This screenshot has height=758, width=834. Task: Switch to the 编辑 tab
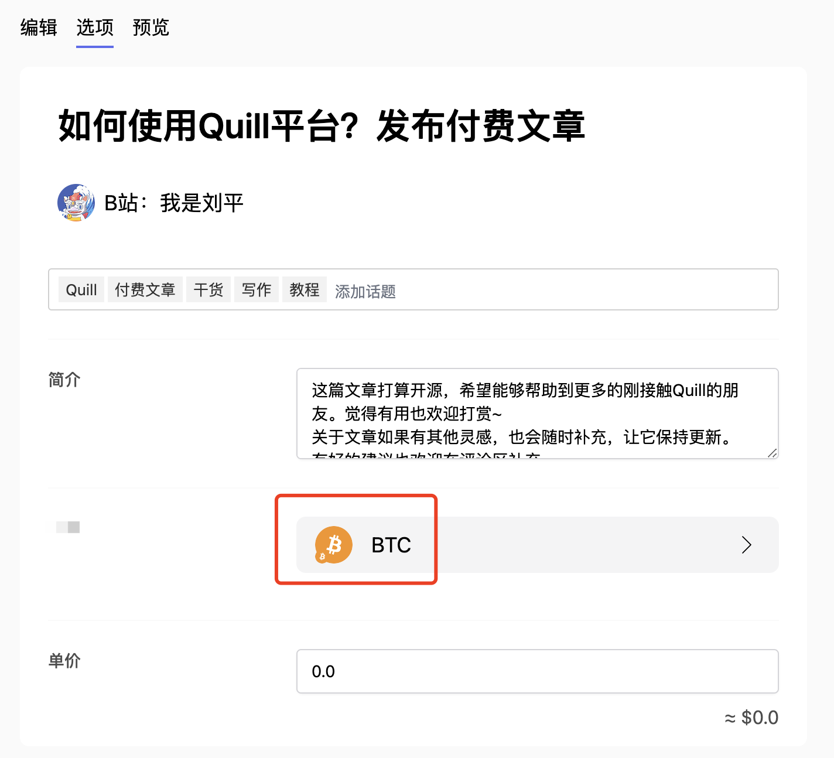[39, 28]
